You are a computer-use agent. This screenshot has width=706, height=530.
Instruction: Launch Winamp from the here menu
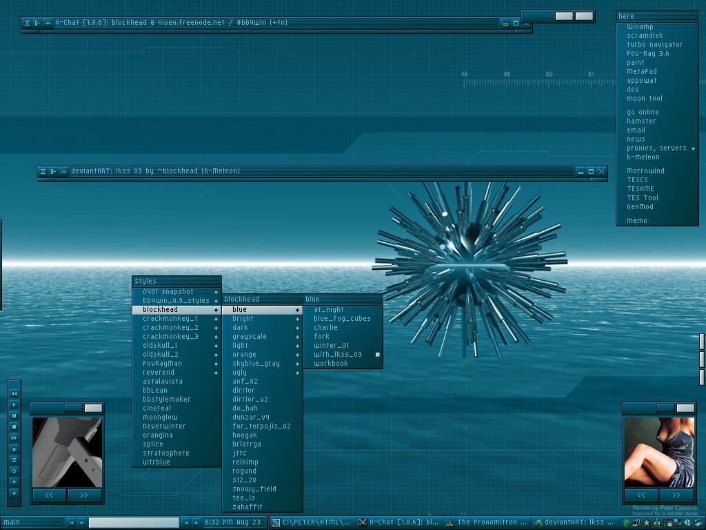pyautogui.click(x=640, y=27)
